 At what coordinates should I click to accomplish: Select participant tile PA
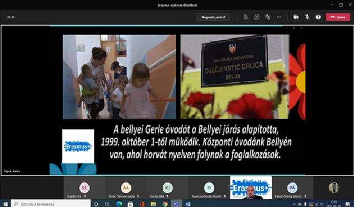(x=292, y=188)
